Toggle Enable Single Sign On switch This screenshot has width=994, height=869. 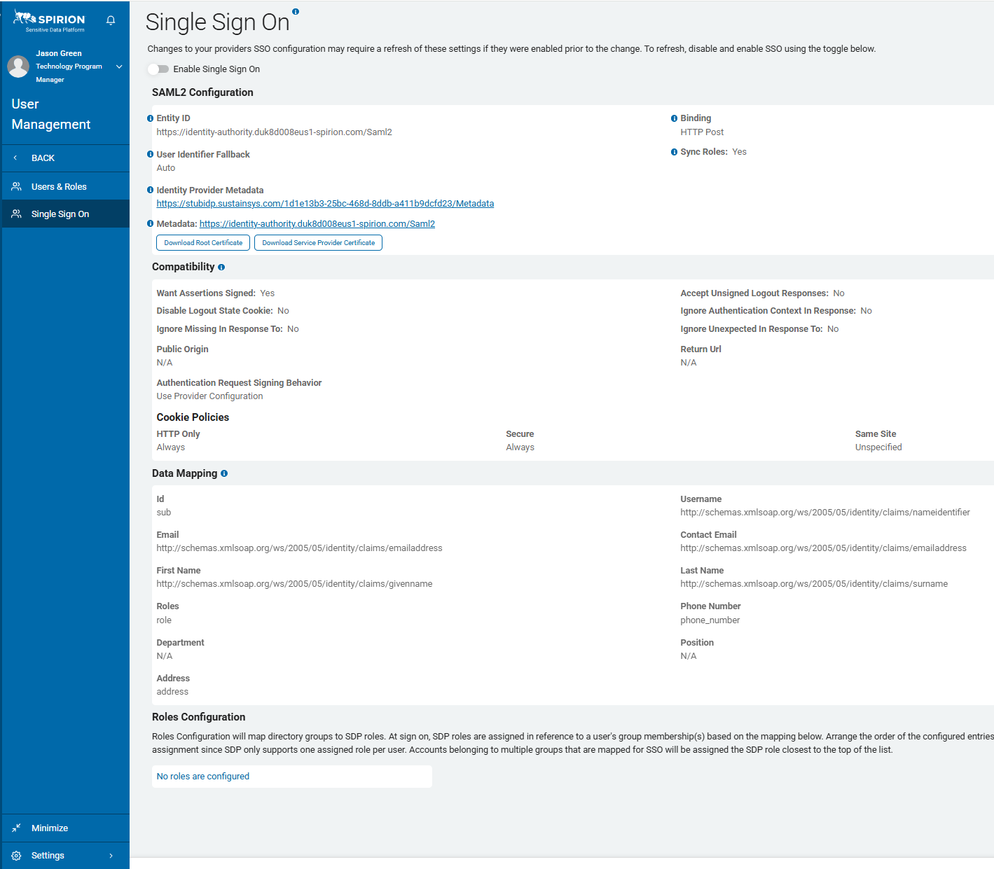158,69
